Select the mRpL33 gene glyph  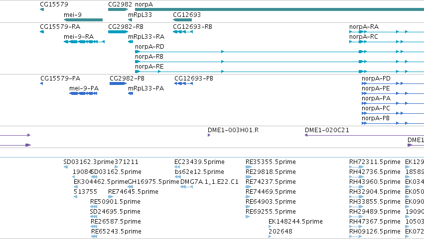[130, 20]
